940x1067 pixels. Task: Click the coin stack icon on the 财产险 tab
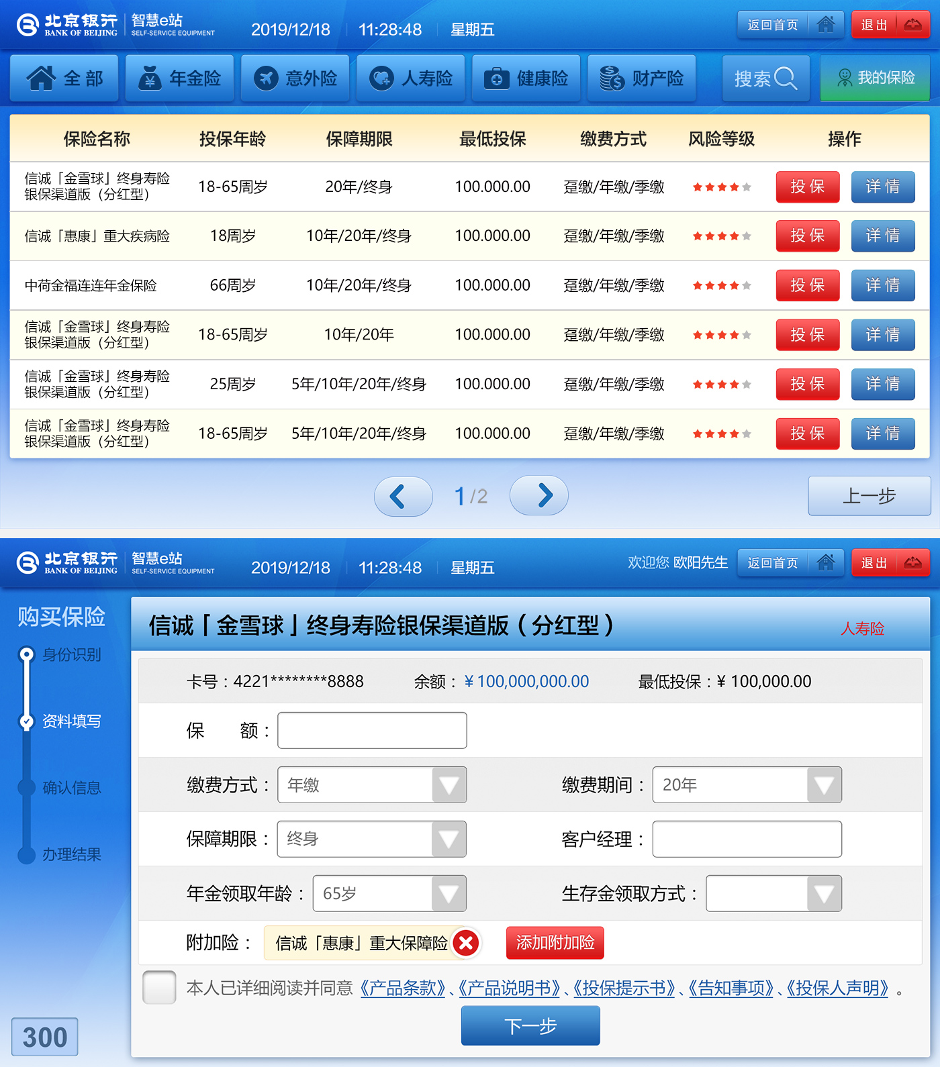612,78
